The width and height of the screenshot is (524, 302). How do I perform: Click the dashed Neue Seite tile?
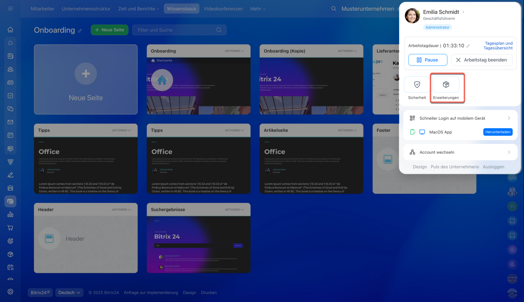point(86,79)
